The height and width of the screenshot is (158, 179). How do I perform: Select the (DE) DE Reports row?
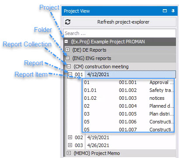pyautogui.click(x=120, y=50)
